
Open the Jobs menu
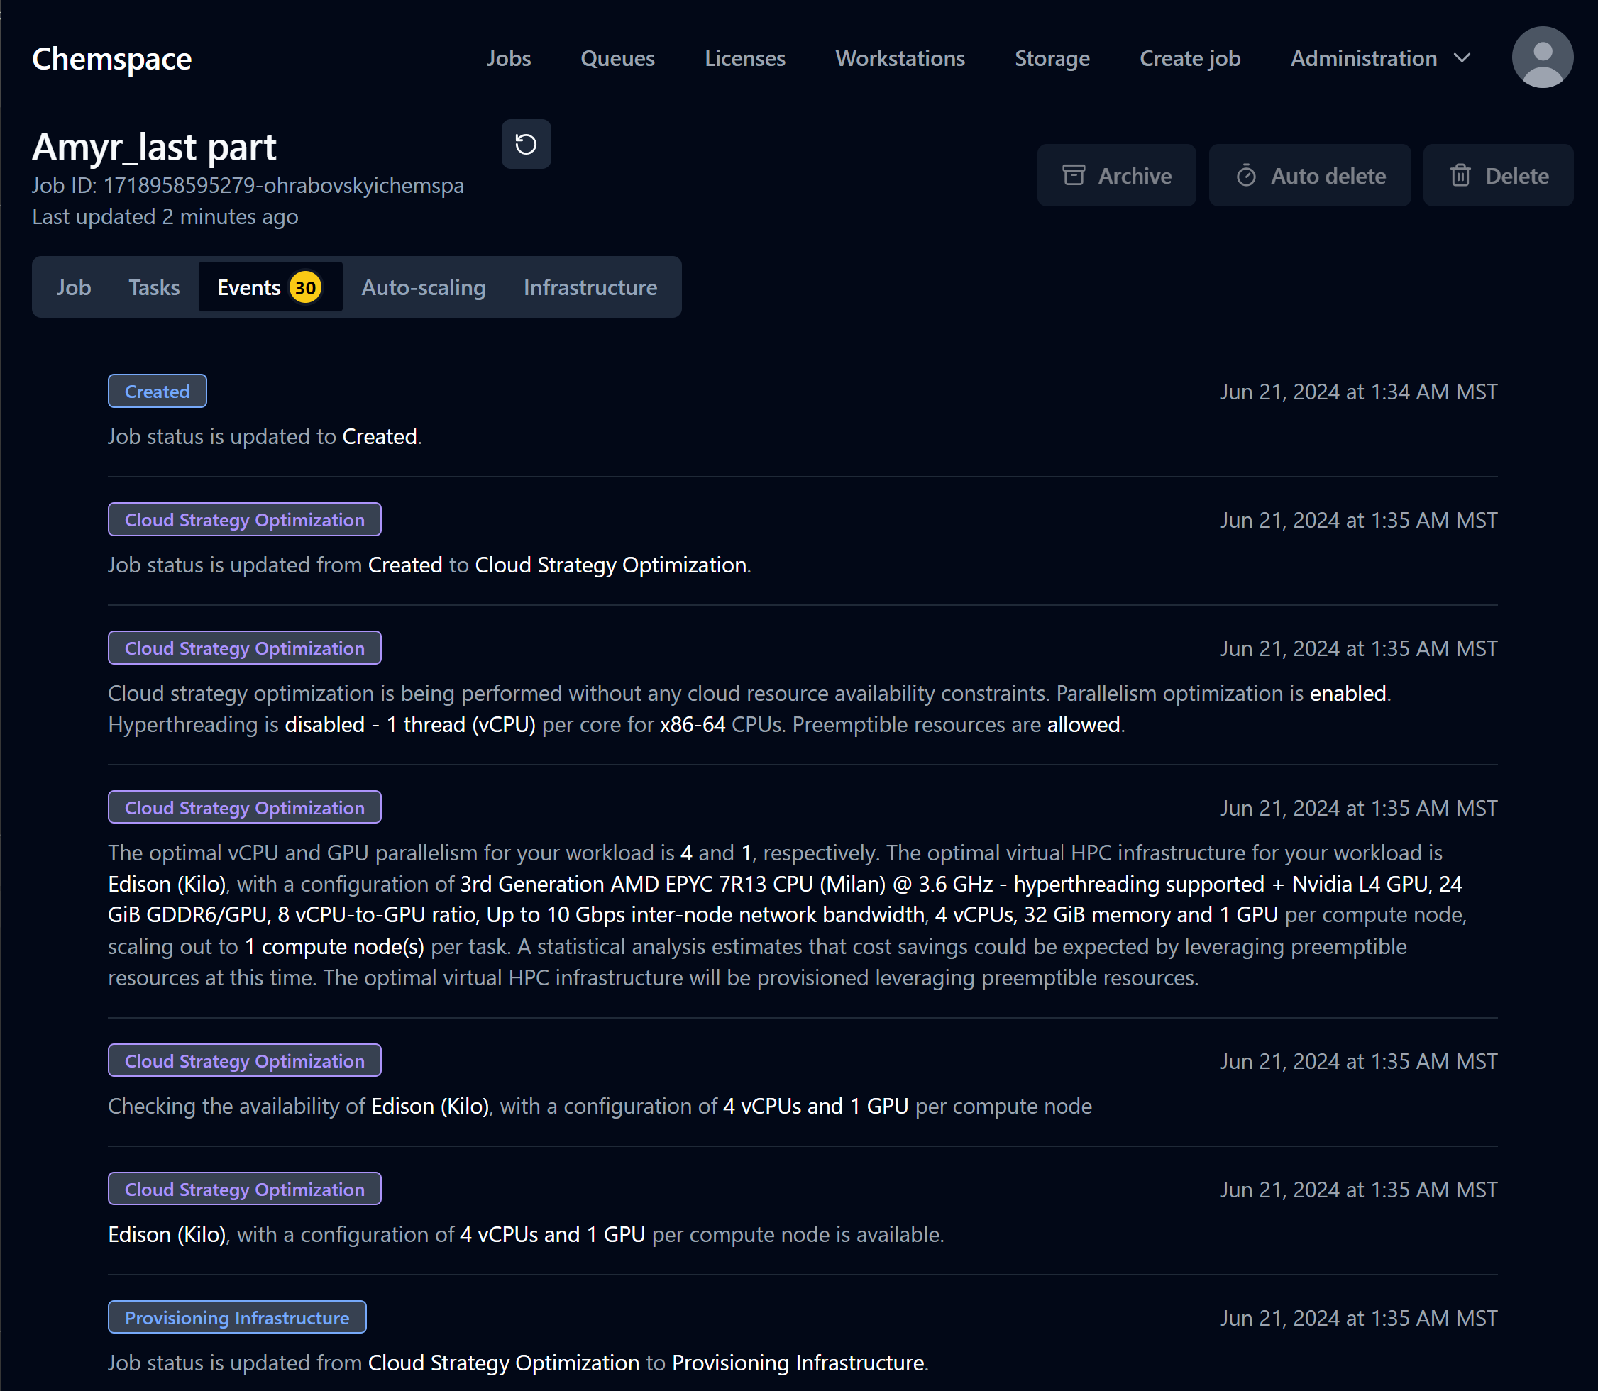509,58
